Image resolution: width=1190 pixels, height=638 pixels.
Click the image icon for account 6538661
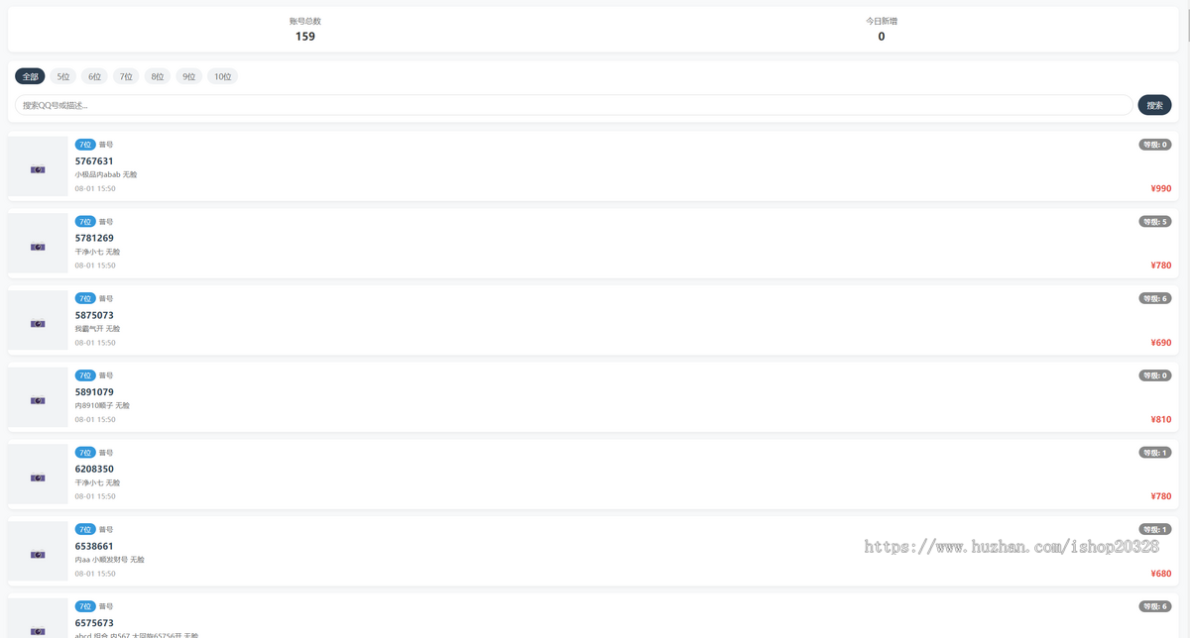click(x=38, y=555)
